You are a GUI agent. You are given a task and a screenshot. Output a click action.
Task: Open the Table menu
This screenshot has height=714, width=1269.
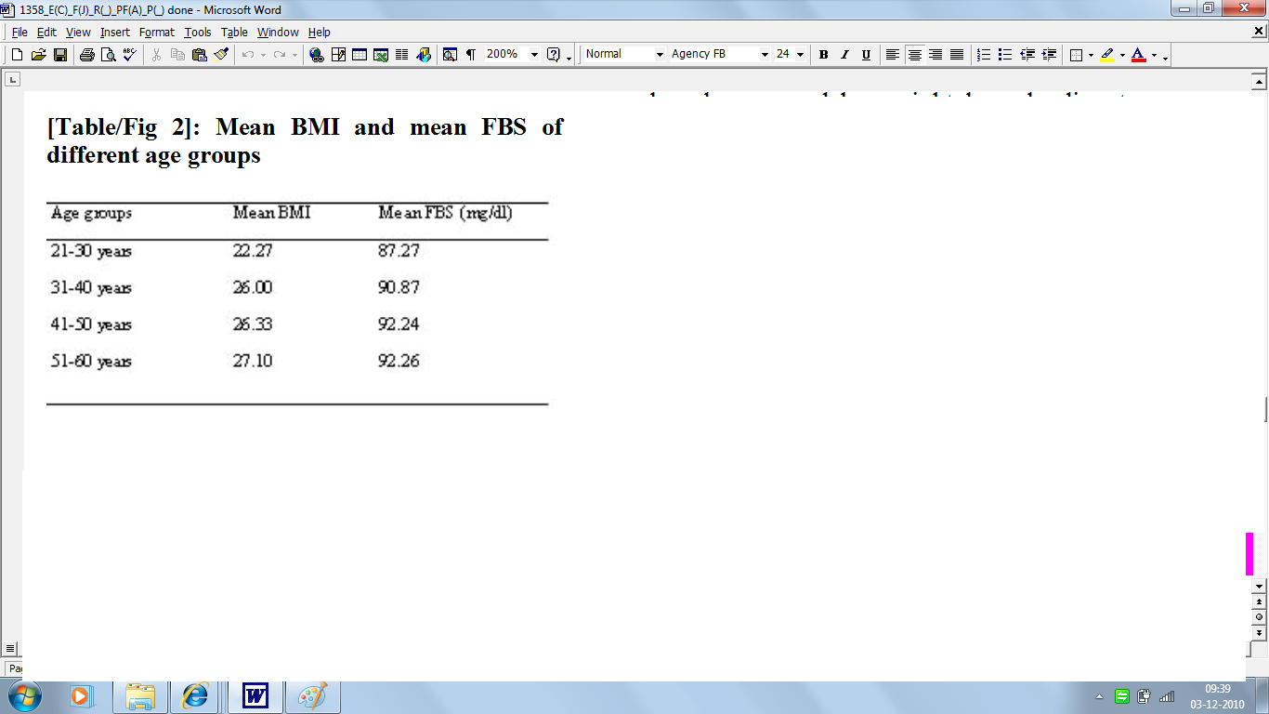coord(234,33)
